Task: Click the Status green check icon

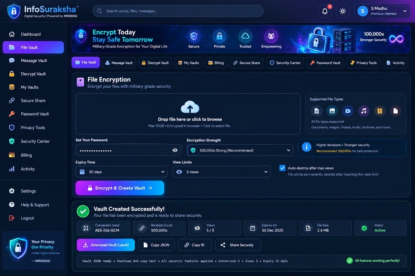Action: click(x=364, y=228)
